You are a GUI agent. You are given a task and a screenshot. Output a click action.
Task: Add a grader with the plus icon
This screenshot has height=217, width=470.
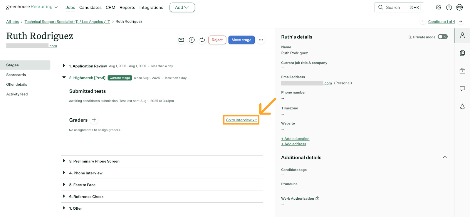coord(94,120)
